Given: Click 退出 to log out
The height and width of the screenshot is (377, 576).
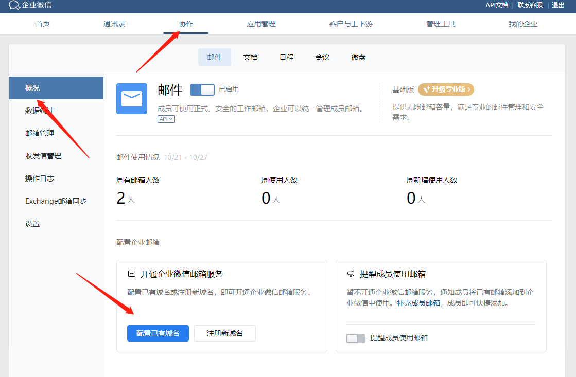Looking at the screenshot, I should (x=558, y=5).
